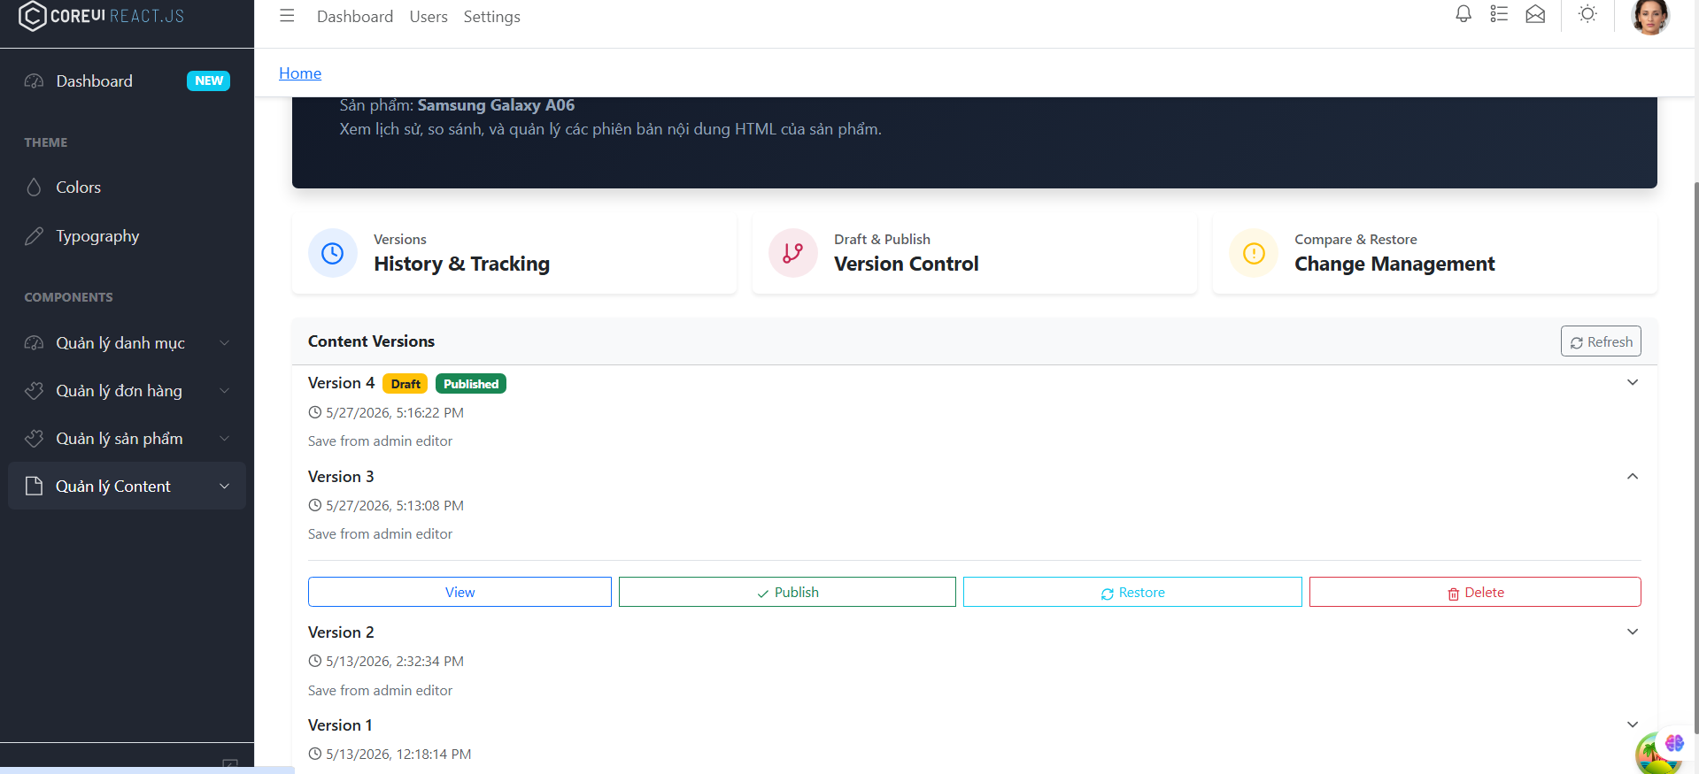Restore Version 3
1699x774 pixels.
point(1132,592)
